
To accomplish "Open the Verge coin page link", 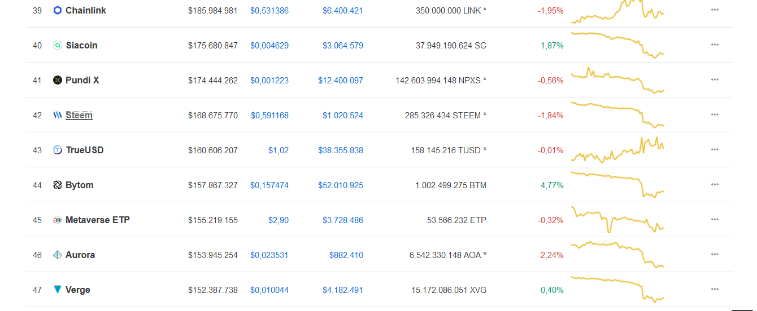I will [78, 290].
